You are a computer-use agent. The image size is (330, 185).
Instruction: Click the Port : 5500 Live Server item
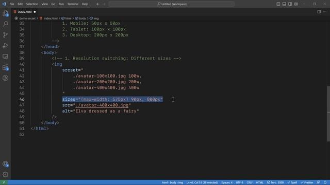pyautogui.click(x=275, y=182)
